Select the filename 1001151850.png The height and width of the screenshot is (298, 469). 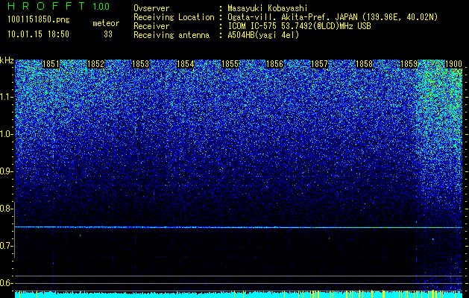(39, 20)
